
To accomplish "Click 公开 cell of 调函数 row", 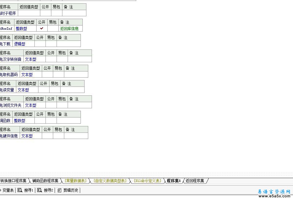I will point(40,121).
